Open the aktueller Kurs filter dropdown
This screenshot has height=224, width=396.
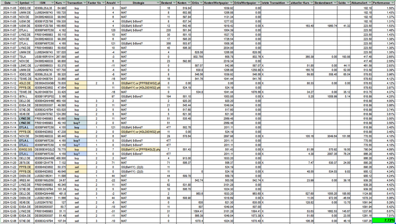click(312, 2)
